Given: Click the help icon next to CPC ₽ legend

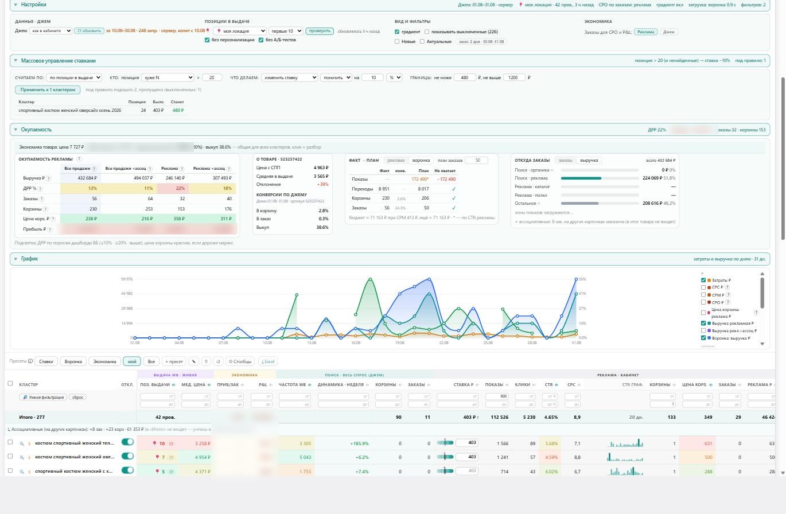Looking at the screenshot, I should 727,287.
